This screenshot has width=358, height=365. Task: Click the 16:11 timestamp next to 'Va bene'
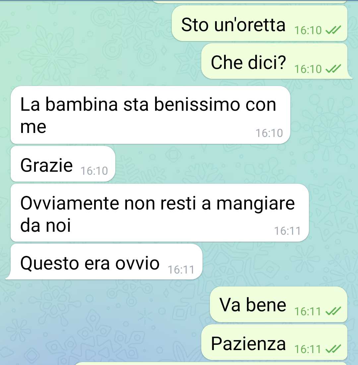tap(308, 312)
